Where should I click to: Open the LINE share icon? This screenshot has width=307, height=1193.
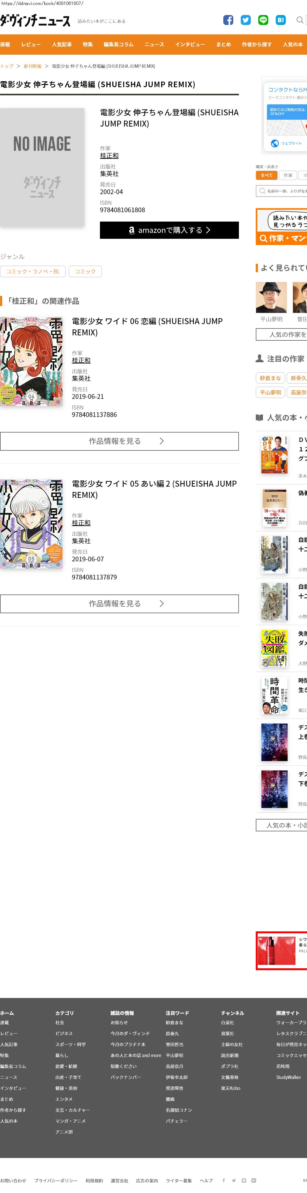264,20
